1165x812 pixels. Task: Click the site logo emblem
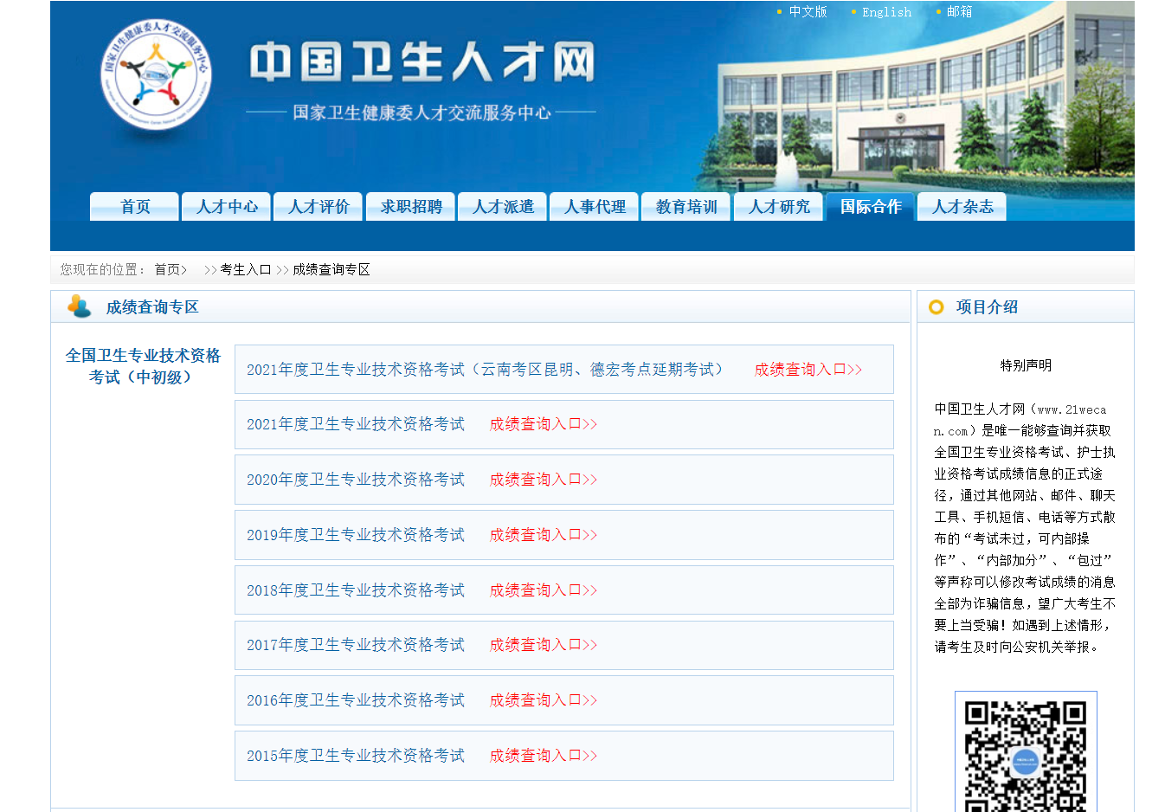156,75
